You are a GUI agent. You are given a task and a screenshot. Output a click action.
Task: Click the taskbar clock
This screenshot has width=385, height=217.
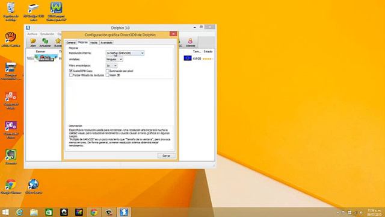(374, 212)
